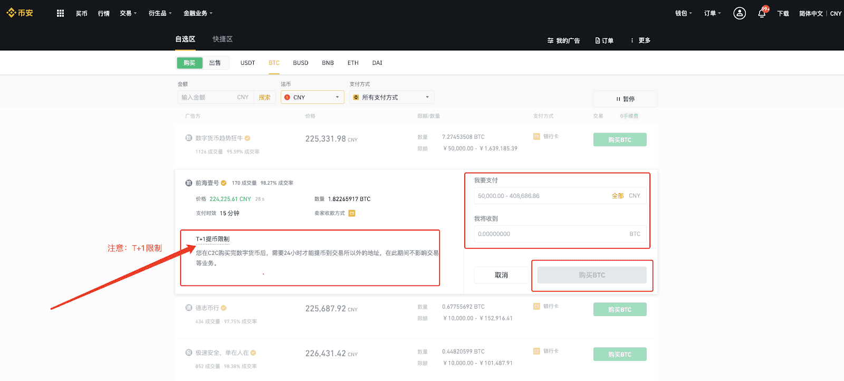The image size is (844, 381).
Task: Click merchant name 前海壹号
Action: coord(207,183)
